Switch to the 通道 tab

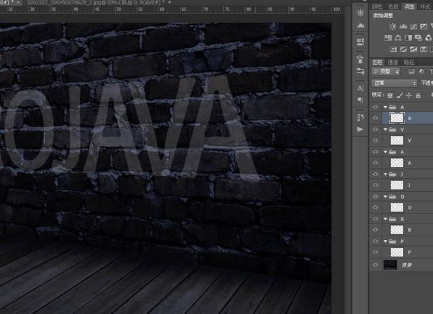[x=393, y=62]
